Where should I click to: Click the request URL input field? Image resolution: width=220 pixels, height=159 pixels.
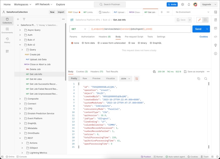140,29
